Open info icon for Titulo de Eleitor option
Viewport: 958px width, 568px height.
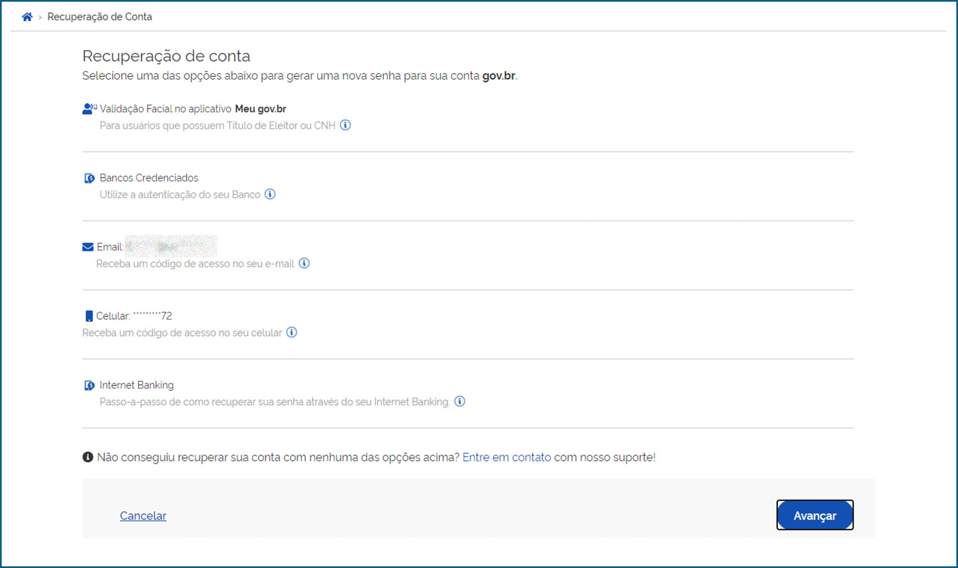pyautogui.click(x=345, y=125)
